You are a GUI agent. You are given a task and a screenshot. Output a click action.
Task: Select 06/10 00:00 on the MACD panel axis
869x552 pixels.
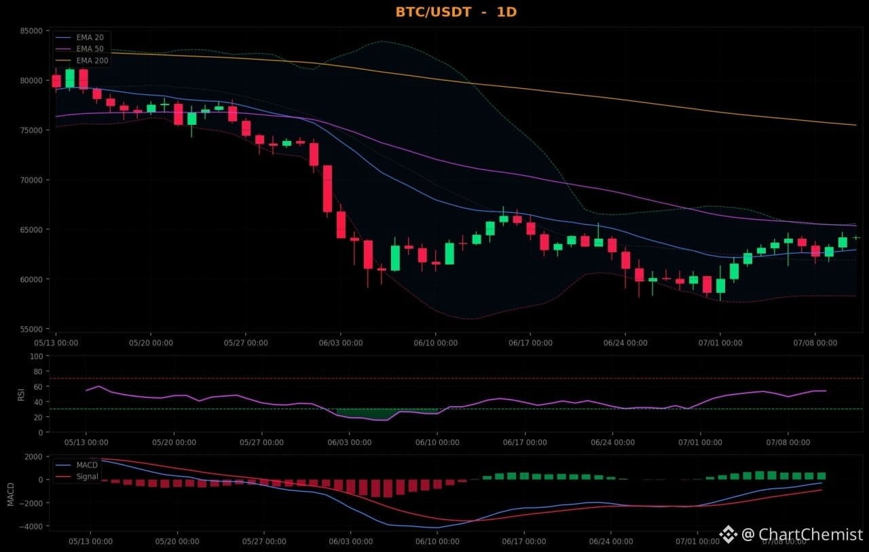tap(437, 541)
